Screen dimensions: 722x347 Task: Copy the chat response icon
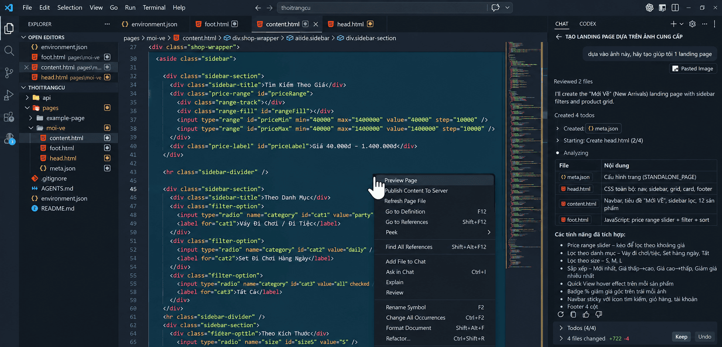point(573,314)
